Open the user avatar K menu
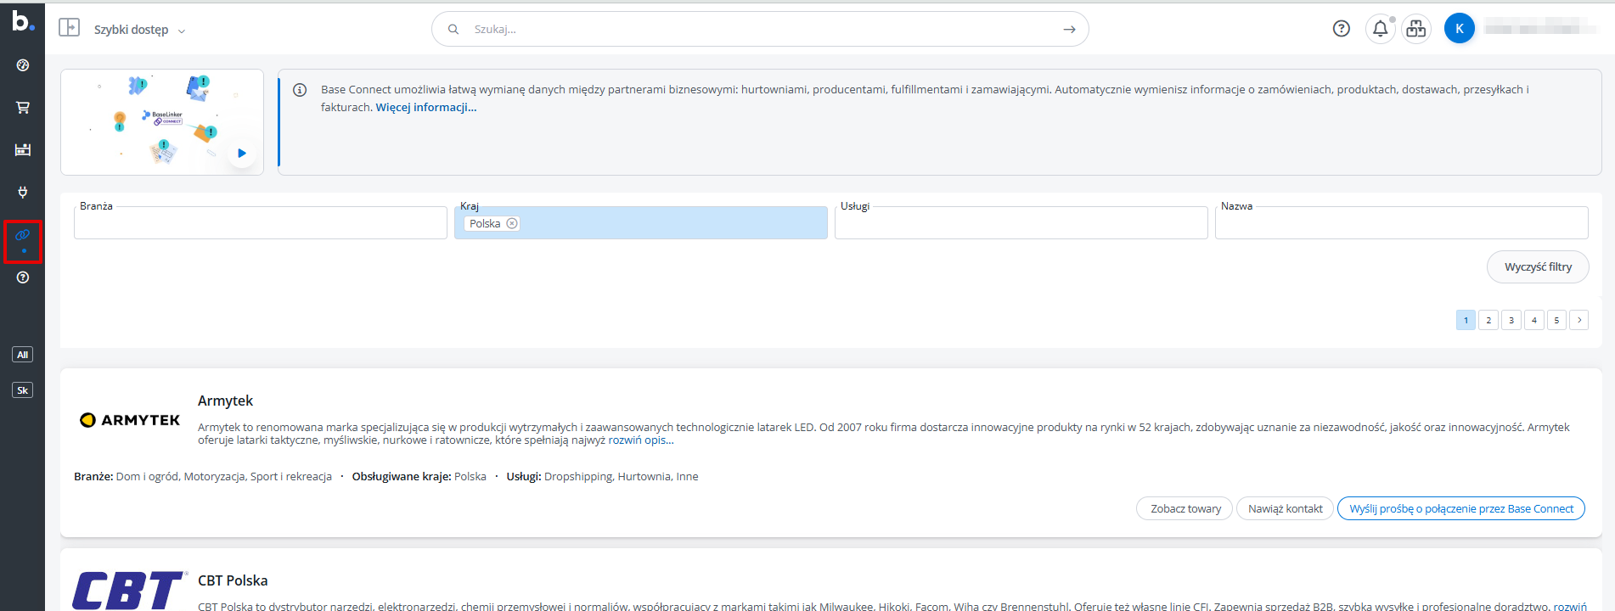 click(x=1460, y=29)
